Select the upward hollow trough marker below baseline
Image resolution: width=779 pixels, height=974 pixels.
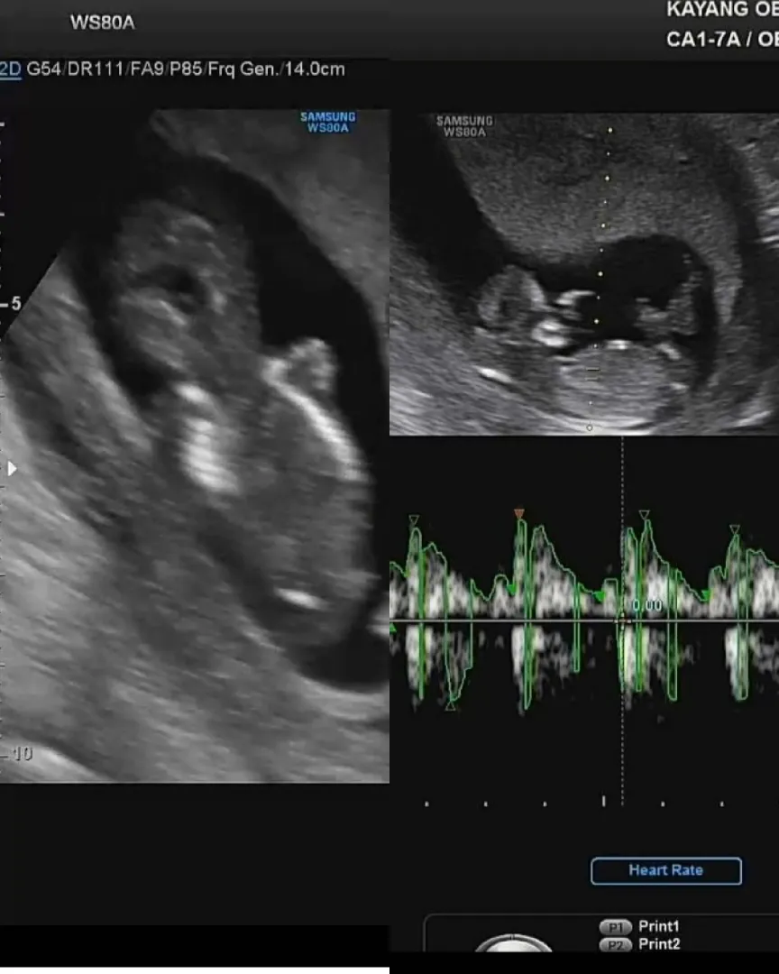pos(451,705)
